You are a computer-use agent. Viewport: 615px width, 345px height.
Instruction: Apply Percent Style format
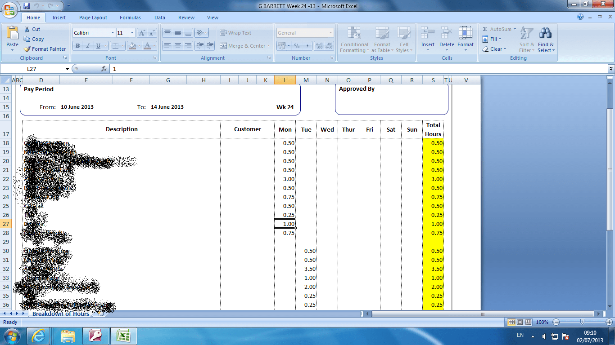tap(297, 46)
